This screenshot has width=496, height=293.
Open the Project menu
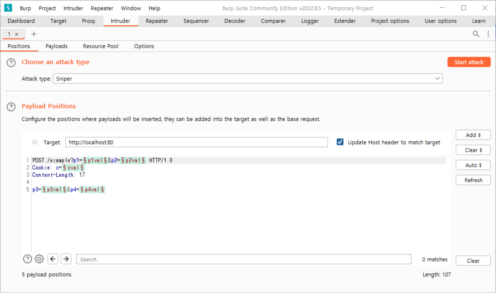(x=47, y=8)
